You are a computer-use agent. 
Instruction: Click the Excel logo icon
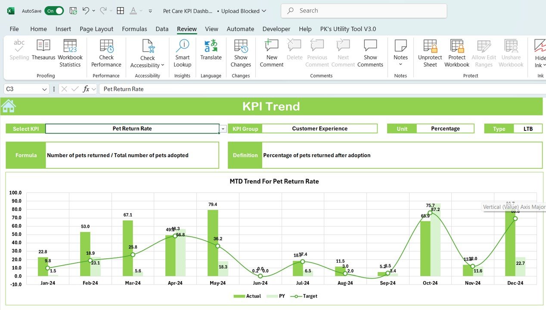pos(11,11)
